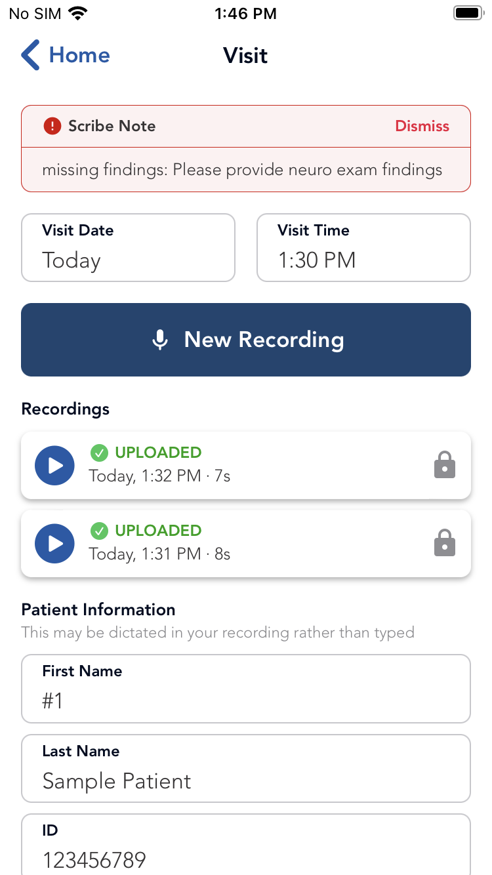Go back to Home
492x875 pixels.
(79, 55)
